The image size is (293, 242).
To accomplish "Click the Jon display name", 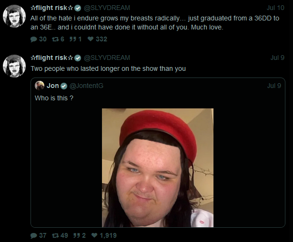I will point(53,86).
